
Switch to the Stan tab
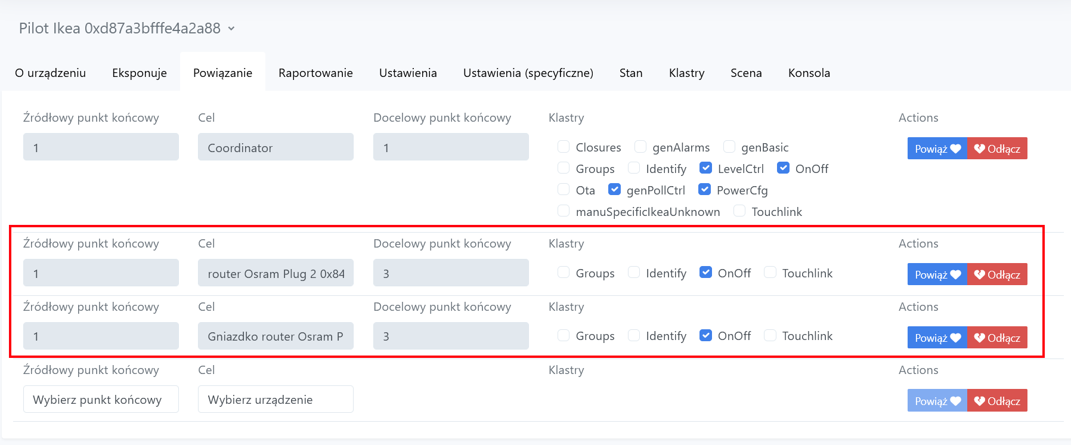631,73
